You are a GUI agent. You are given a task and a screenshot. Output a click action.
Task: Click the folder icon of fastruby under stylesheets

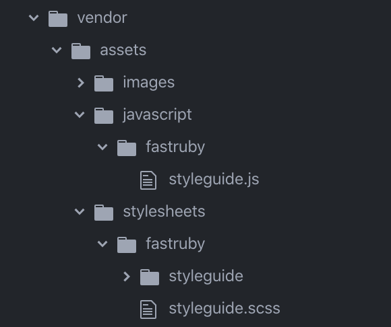(127, 245)
